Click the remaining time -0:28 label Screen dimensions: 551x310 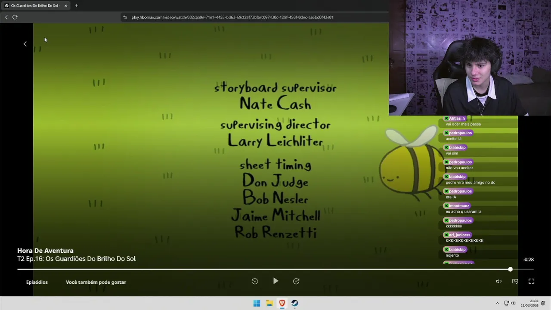pos(528,260)
